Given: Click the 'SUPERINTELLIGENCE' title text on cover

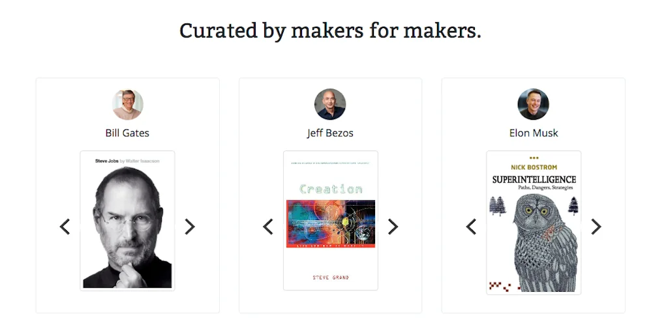Looking at the screenshot, I should click(534, 179).
